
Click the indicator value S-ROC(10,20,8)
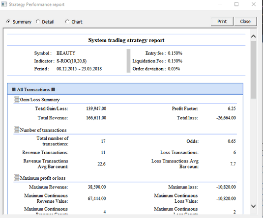click(x=71, y=61)
